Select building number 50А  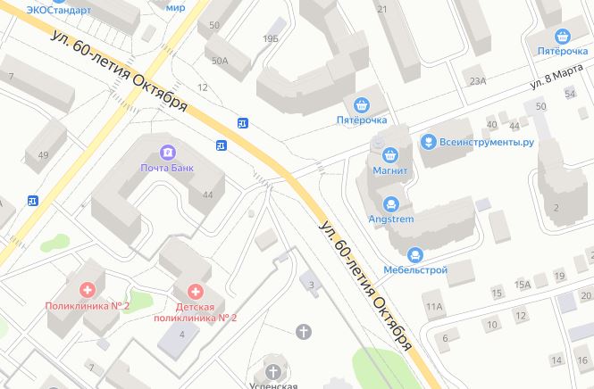pyautogui.click(x=220, y=61)
